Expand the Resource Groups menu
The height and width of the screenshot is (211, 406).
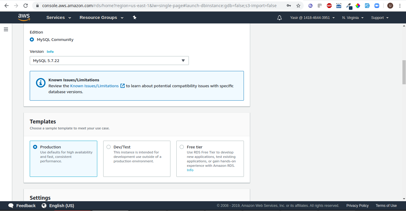101,18
